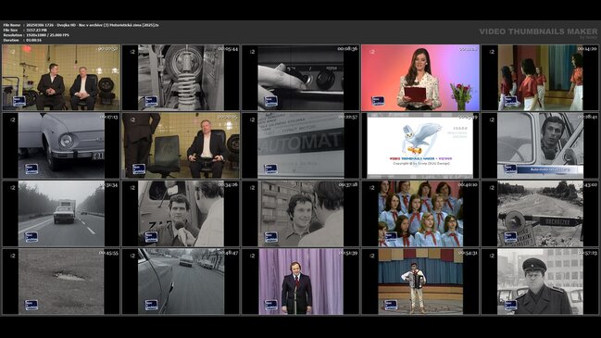The width and height of the screenshot is (601, 338).
Task: Open the car towing caravan on highway thumbnail
Action: [x=61, y=214]
